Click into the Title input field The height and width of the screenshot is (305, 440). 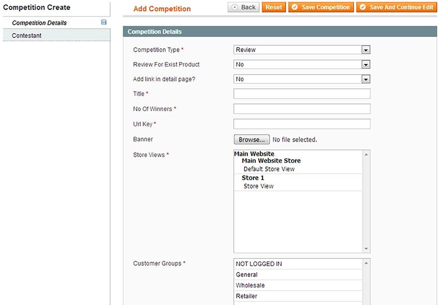coord(302,94)
